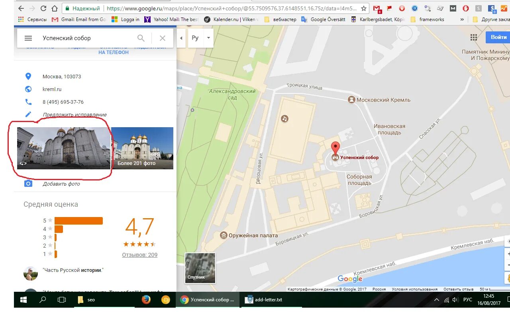Click the browser Back arrow
This screenshot has width=510, height=318.
[x=21, y=8]
